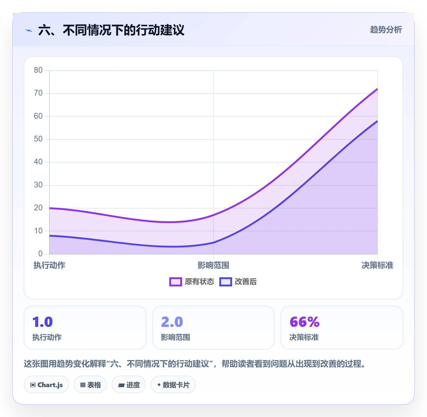Click the 表格 chip grid icon
The image size is (427, 417).
tap(83, 385)
